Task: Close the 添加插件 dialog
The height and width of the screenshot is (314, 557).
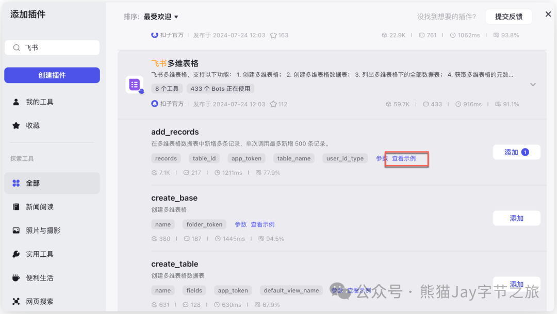Action: tap(548, 14)
